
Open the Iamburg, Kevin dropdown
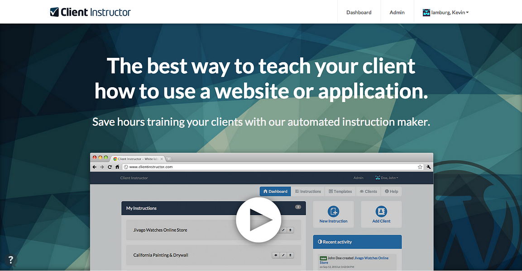click(445, 12)
